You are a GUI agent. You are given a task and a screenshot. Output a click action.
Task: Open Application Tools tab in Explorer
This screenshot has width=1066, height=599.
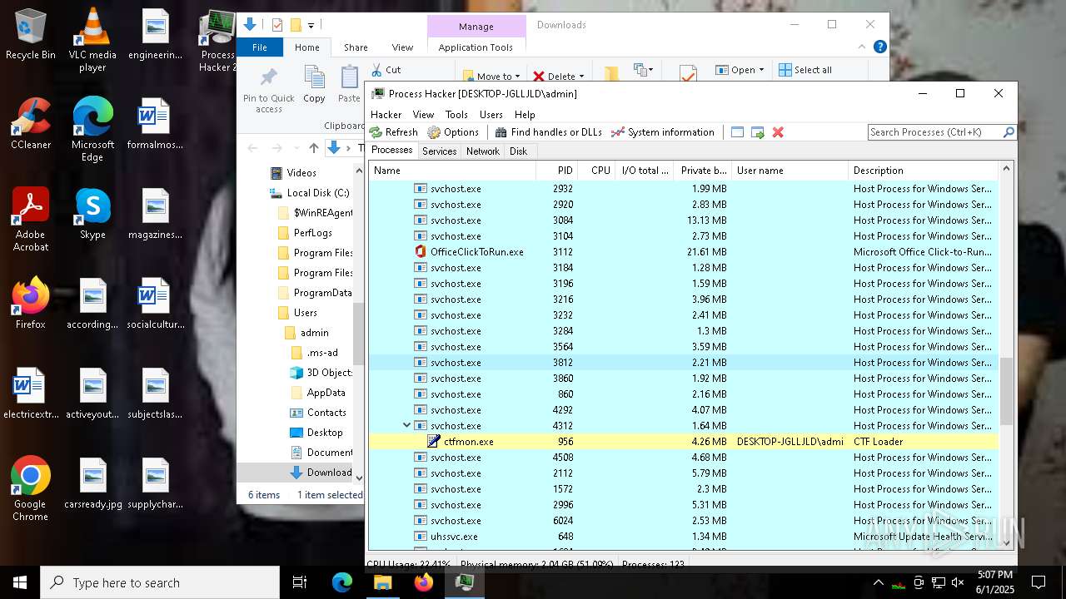coord(476,47)
